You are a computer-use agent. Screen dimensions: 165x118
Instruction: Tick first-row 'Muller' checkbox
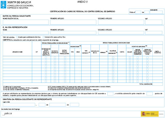(x=130, y=58)
